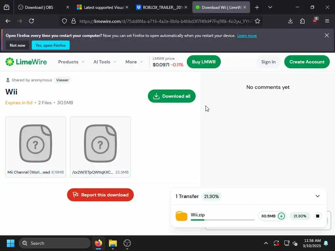Click the muted volume tray icon
Screen dimensions: 335x251
pos(295,243)
